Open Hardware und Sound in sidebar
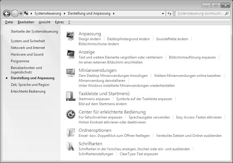 click(x=27, y=54)
